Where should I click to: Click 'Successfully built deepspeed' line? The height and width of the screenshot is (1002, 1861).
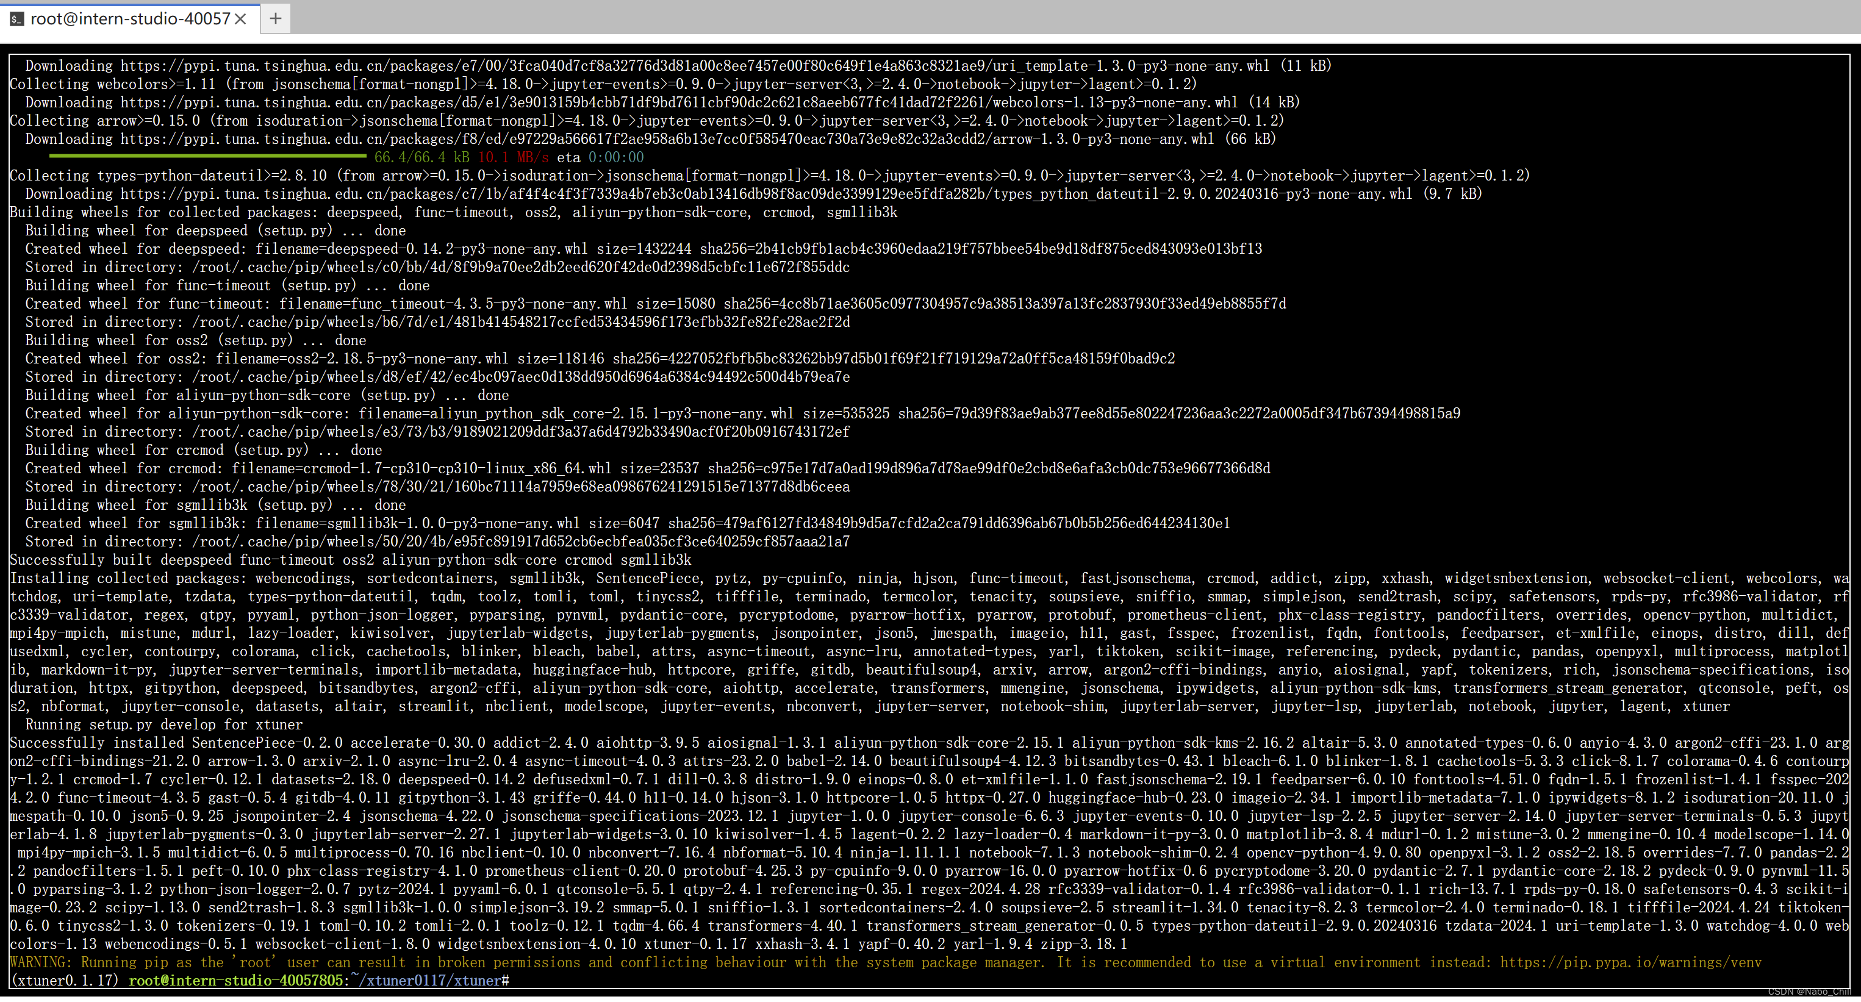click(350, 560)
